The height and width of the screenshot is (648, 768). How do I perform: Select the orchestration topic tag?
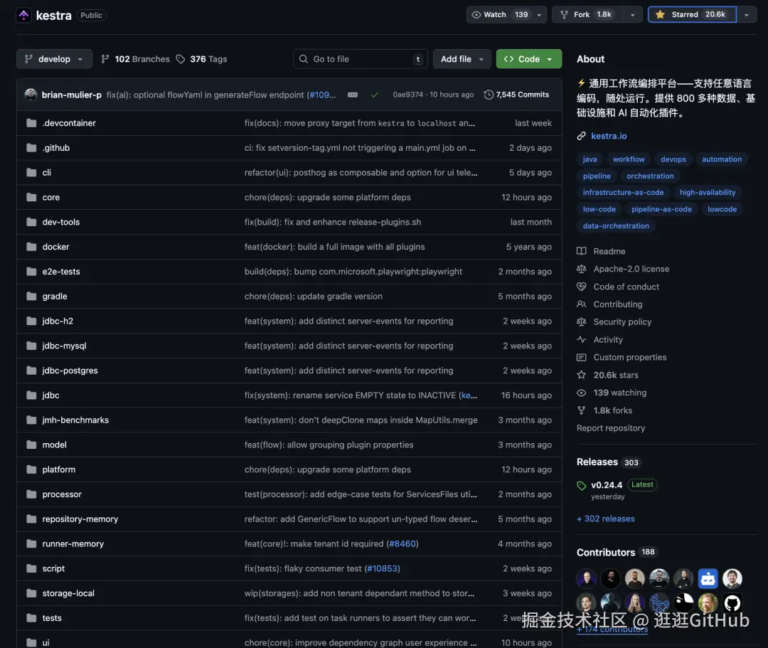coord(650,176)
